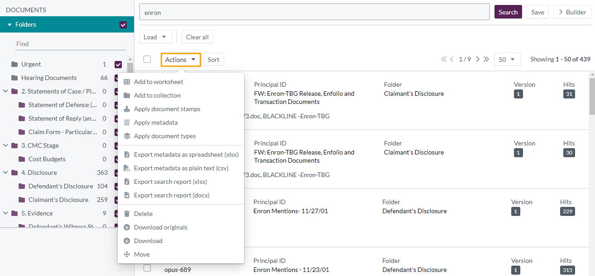Click 'Showing 1 - 50 of 439' text
Screen dimensions: 595x276
pyautogui.click(x=560, y=59)
